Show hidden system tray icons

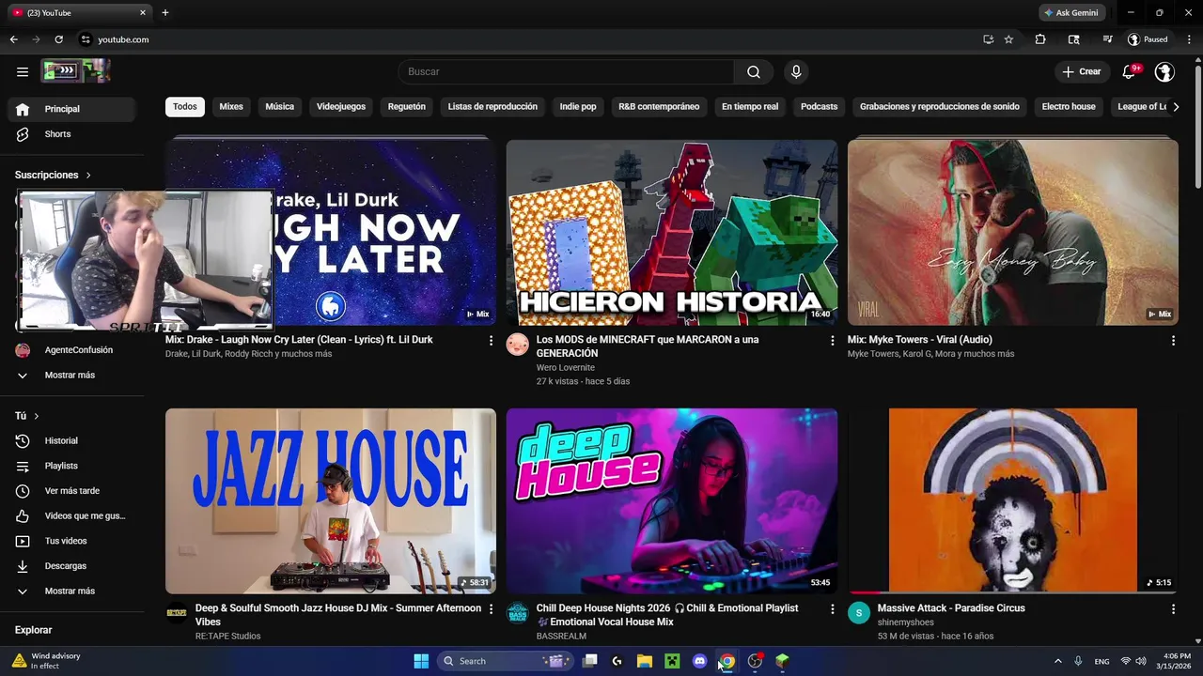[1057, 661]
